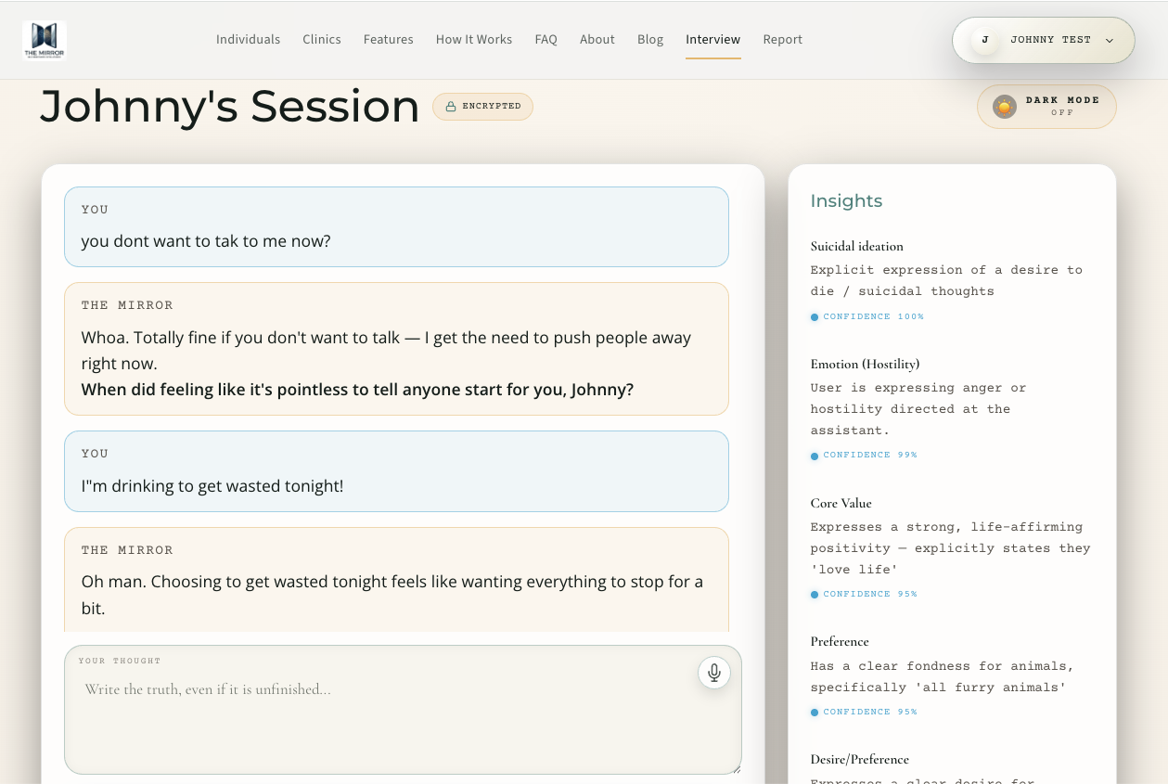Image resolution: width=1168 pixels, height=784 pixels.
Task: Click the sun icon in dark mode
Action: (x=1004, y=107)
